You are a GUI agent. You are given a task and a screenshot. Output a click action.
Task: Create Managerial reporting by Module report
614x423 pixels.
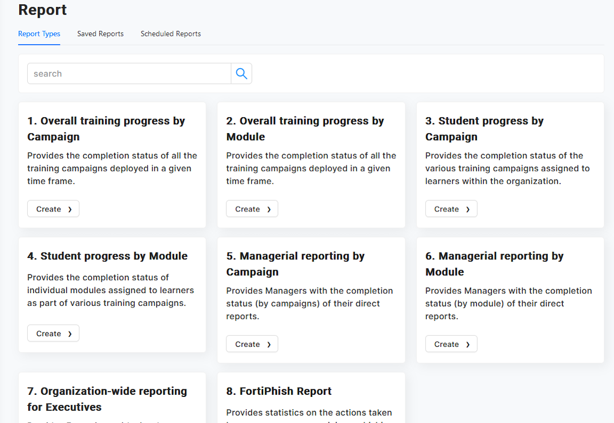click(451, 344)
